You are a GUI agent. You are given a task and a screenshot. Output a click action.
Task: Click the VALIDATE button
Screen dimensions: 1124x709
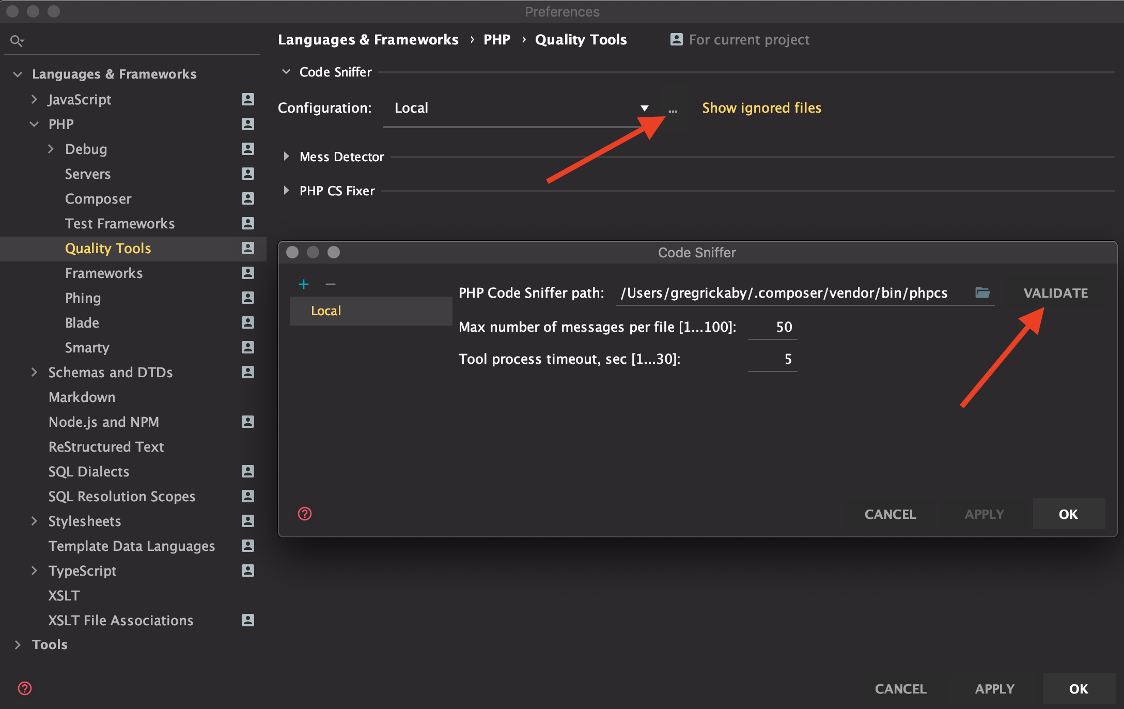1055,292
